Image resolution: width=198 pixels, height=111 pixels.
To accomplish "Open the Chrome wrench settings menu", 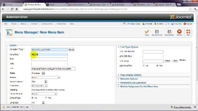I will coord(195,9).
